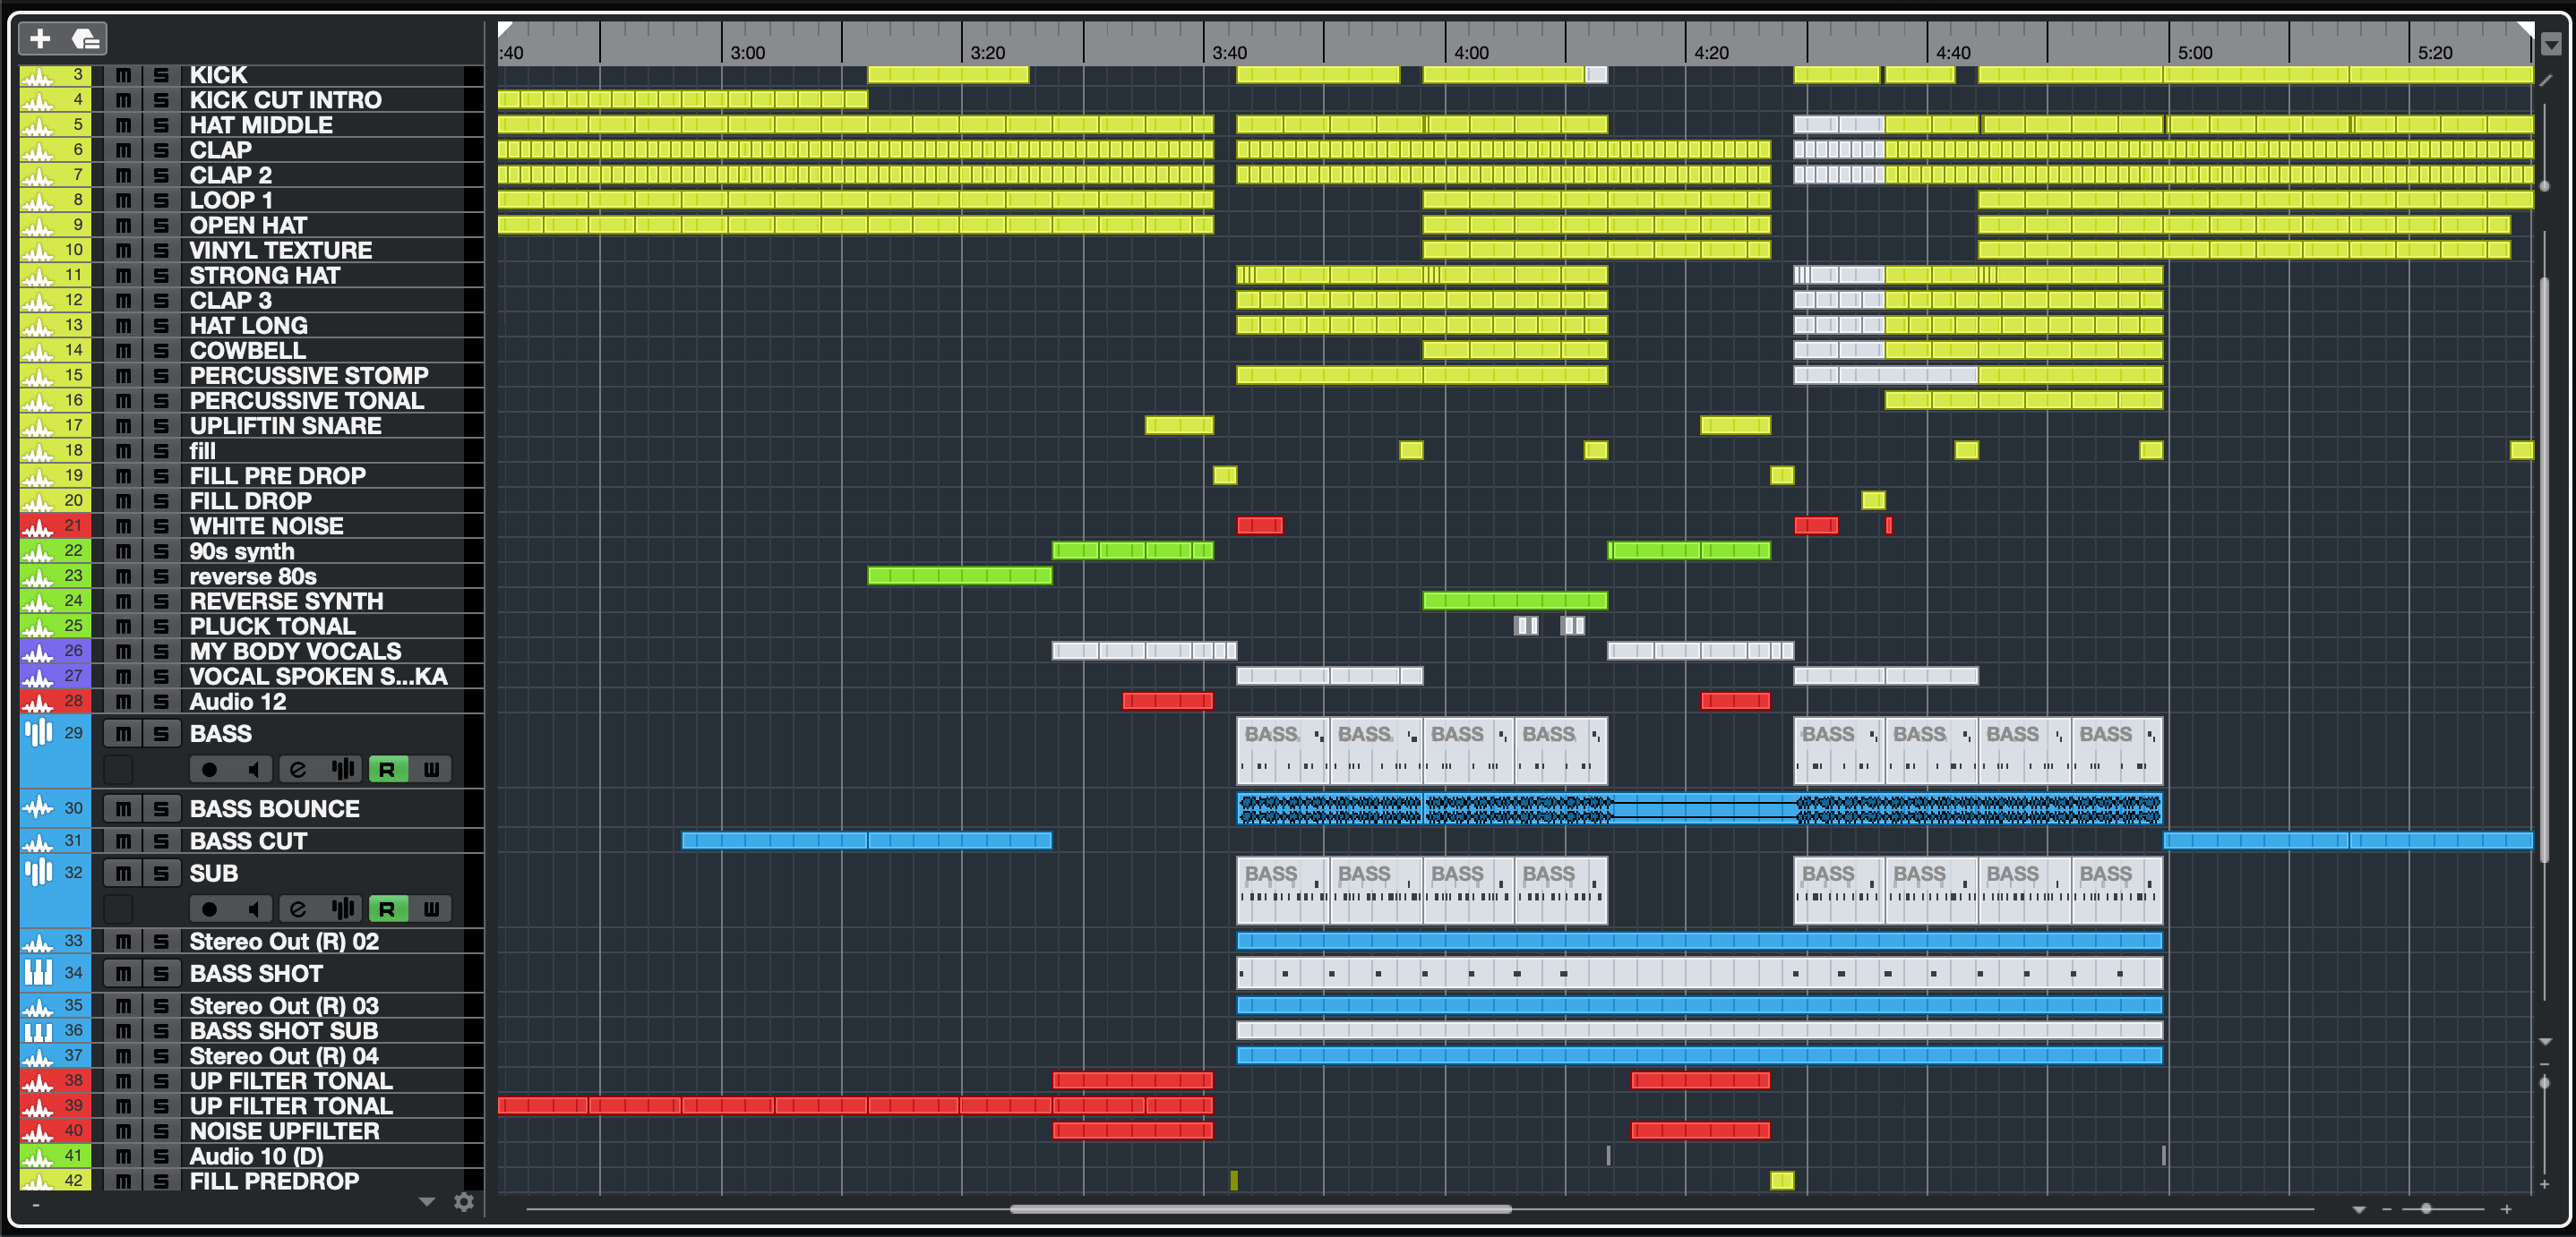Viewport: 2576px width, 1237px height.
Task: Click the Add Track plus button
Action: [40, 39]
